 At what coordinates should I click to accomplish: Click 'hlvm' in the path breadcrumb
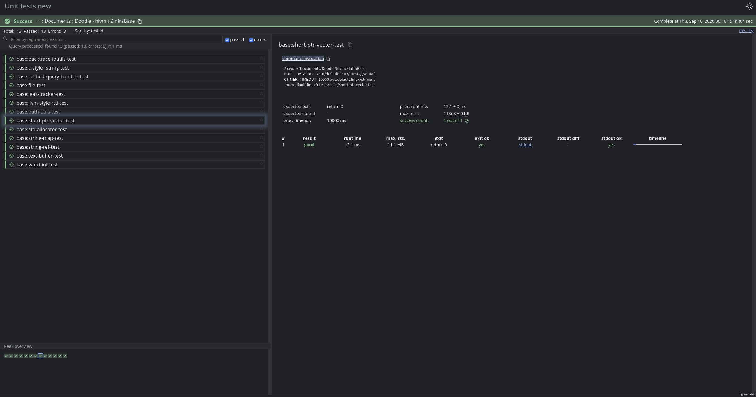101,21
